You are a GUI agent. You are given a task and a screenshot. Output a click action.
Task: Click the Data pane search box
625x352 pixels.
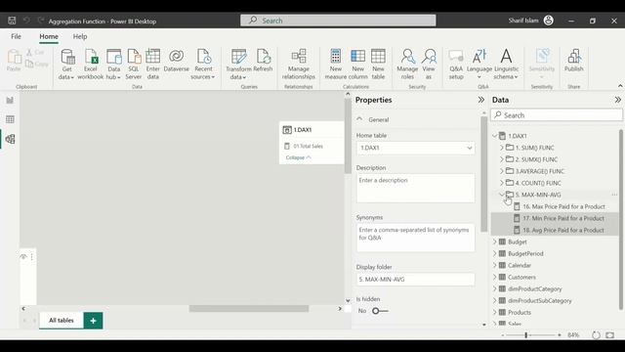tap(557, 115)
